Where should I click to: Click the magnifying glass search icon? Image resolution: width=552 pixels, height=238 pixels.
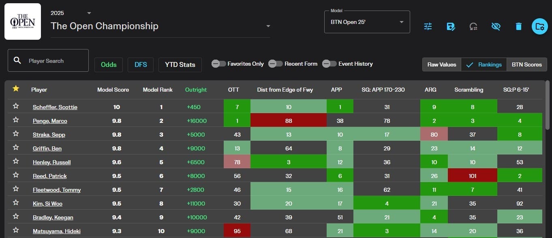tap(17, 60)
